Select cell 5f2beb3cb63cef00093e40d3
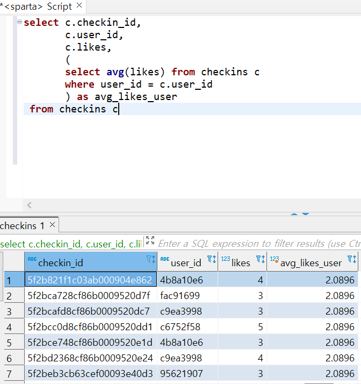This screenshot has width=361, height=384. 91,374
